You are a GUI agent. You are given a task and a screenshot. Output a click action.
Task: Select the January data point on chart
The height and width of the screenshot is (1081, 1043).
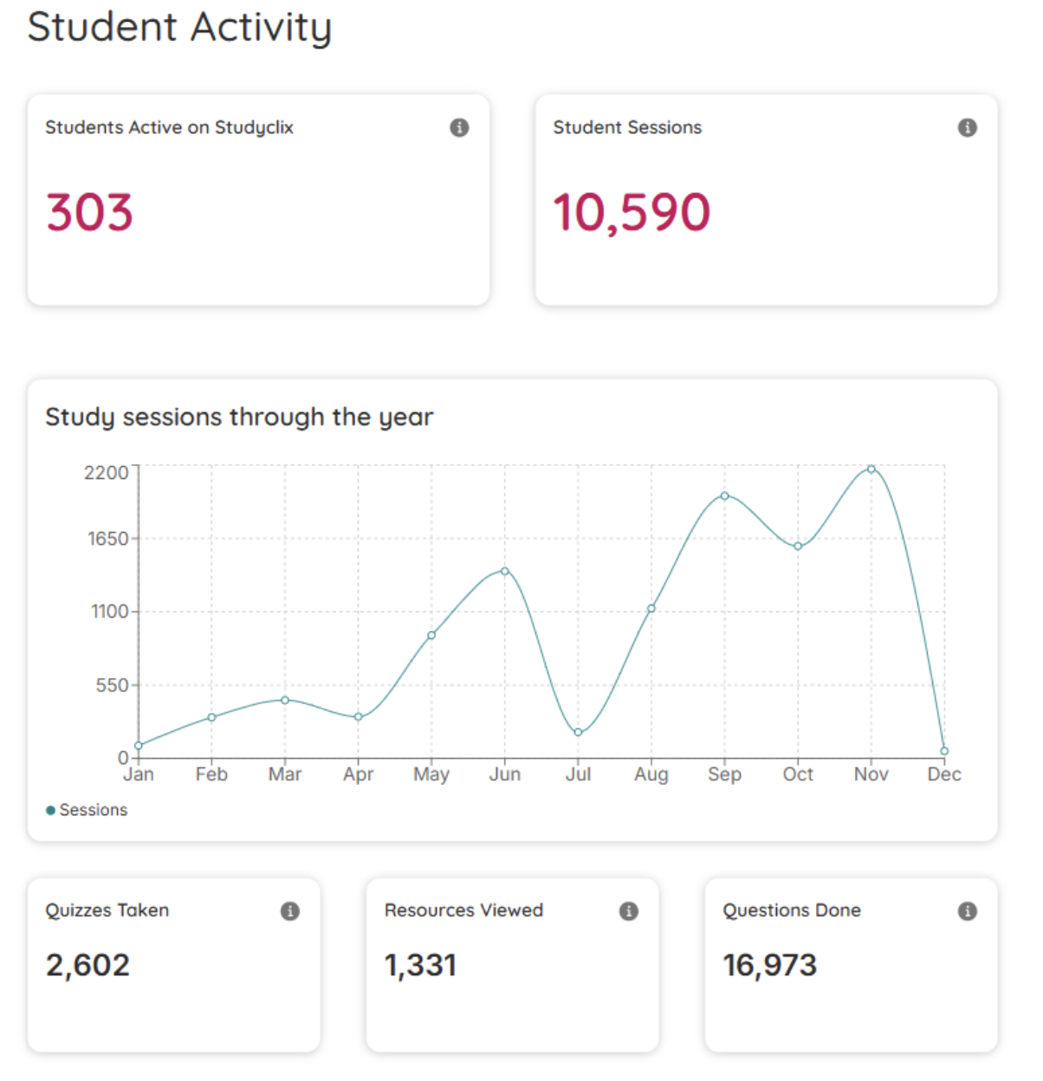click(139, 745)
